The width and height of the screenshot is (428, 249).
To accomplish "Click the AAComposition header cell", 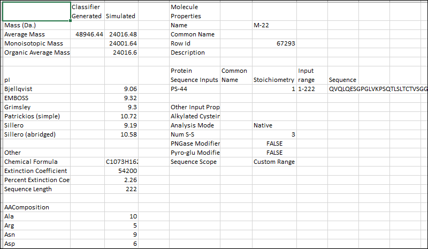I will tap(36, 207).
